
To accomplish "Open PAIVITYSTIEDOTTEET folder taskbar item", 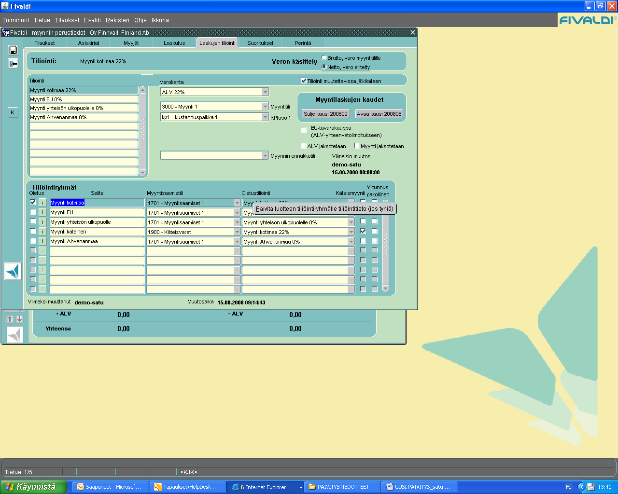I will tap(342, 487).
